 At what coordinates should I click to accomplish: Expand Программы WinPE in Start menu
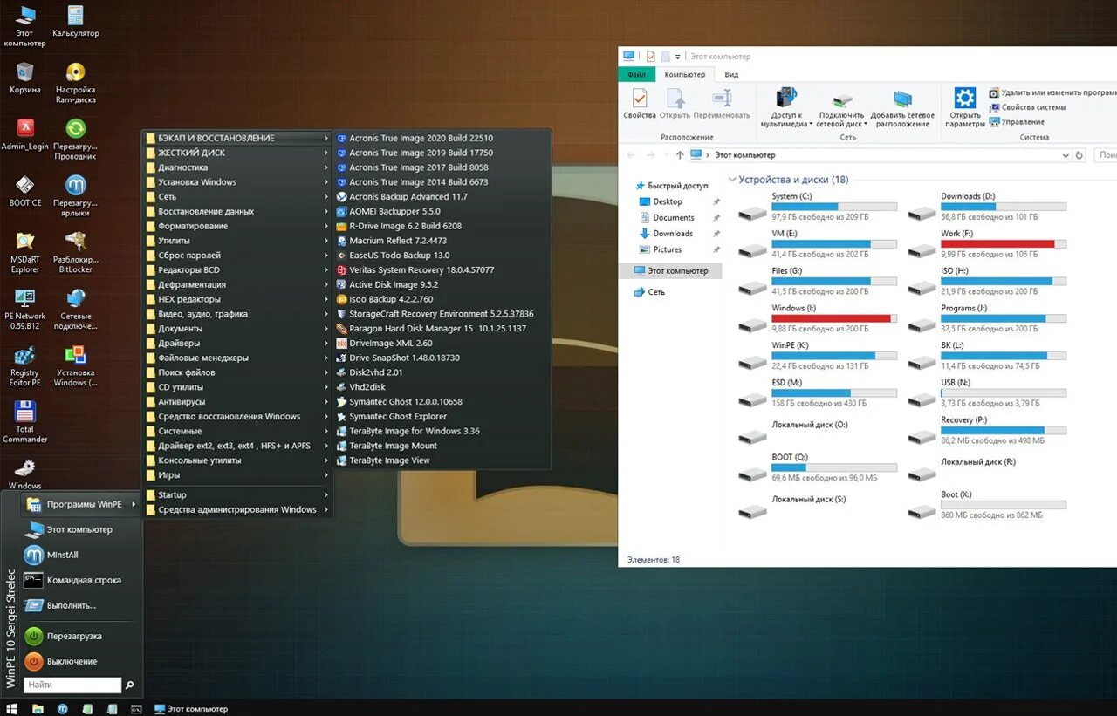(81, 504)
